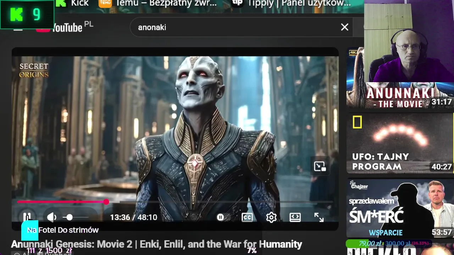454x255 pixels.
Task: Clear the search box with the X
Action: (x=344, y=27)
